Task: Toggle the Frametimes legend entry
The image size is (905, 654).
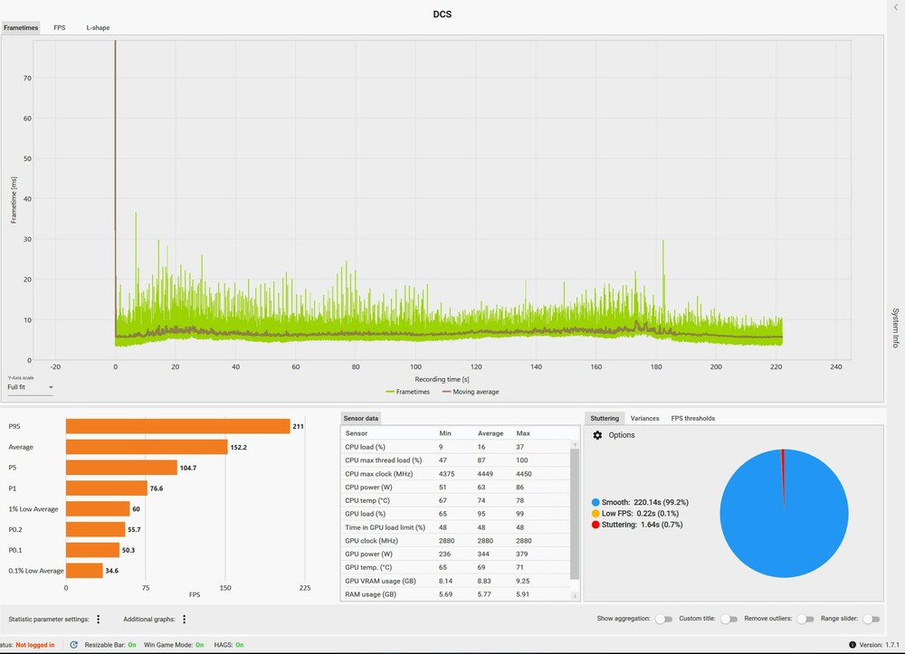Action: click(407, 392)
